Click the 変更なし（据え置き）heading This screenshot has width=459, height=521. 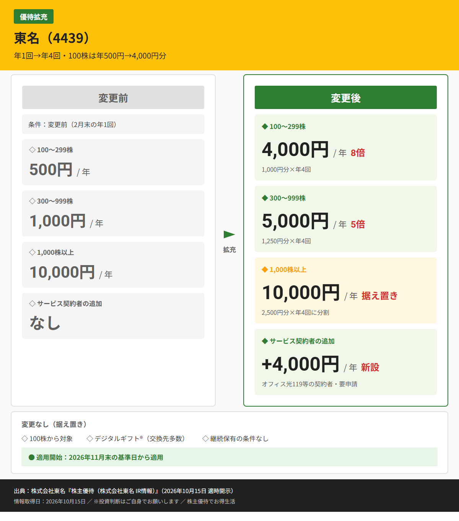54,424
